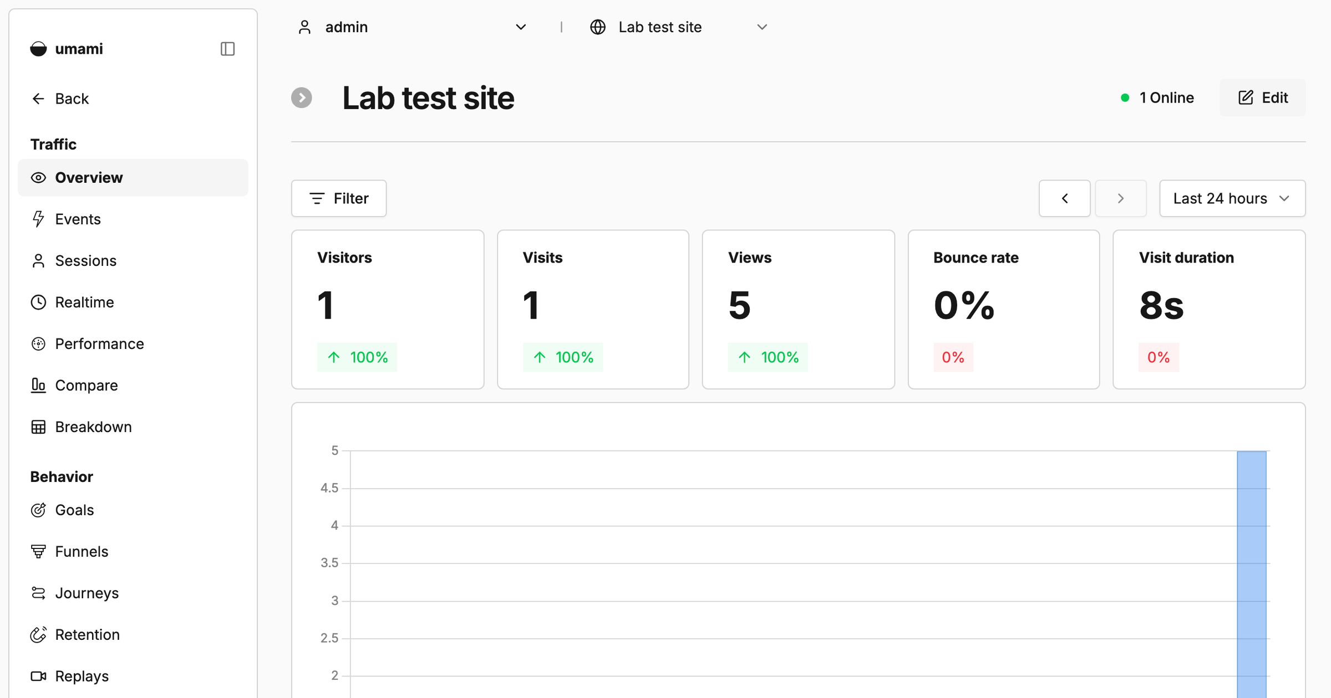Click the Views value 5
This screenshot has width=1331, height=698.
click(739, 305)
